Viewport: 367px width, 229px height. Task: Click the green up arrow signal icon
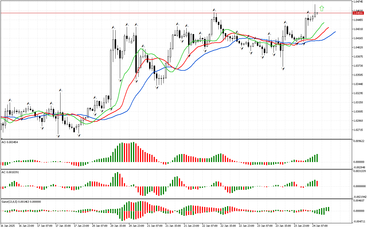[322, 9]
